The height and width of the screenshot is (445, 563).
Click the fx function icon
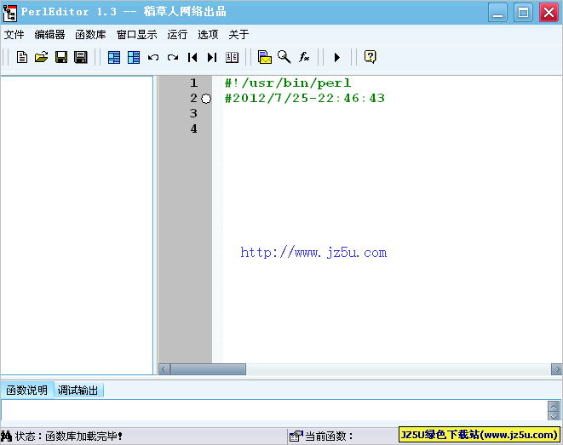click(x=304, y=57)
